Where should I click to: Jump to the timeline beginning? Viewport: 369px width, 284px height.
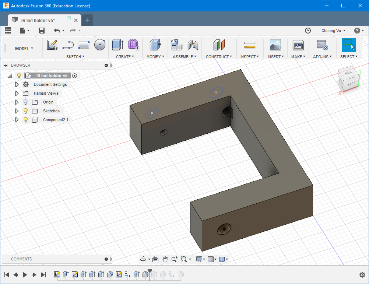pos(7,274)
